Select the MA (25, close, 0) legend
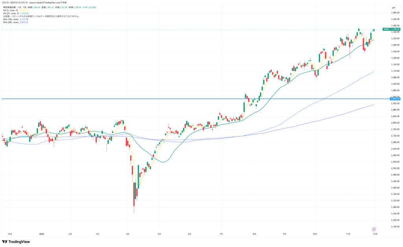 tap(11, 13)
